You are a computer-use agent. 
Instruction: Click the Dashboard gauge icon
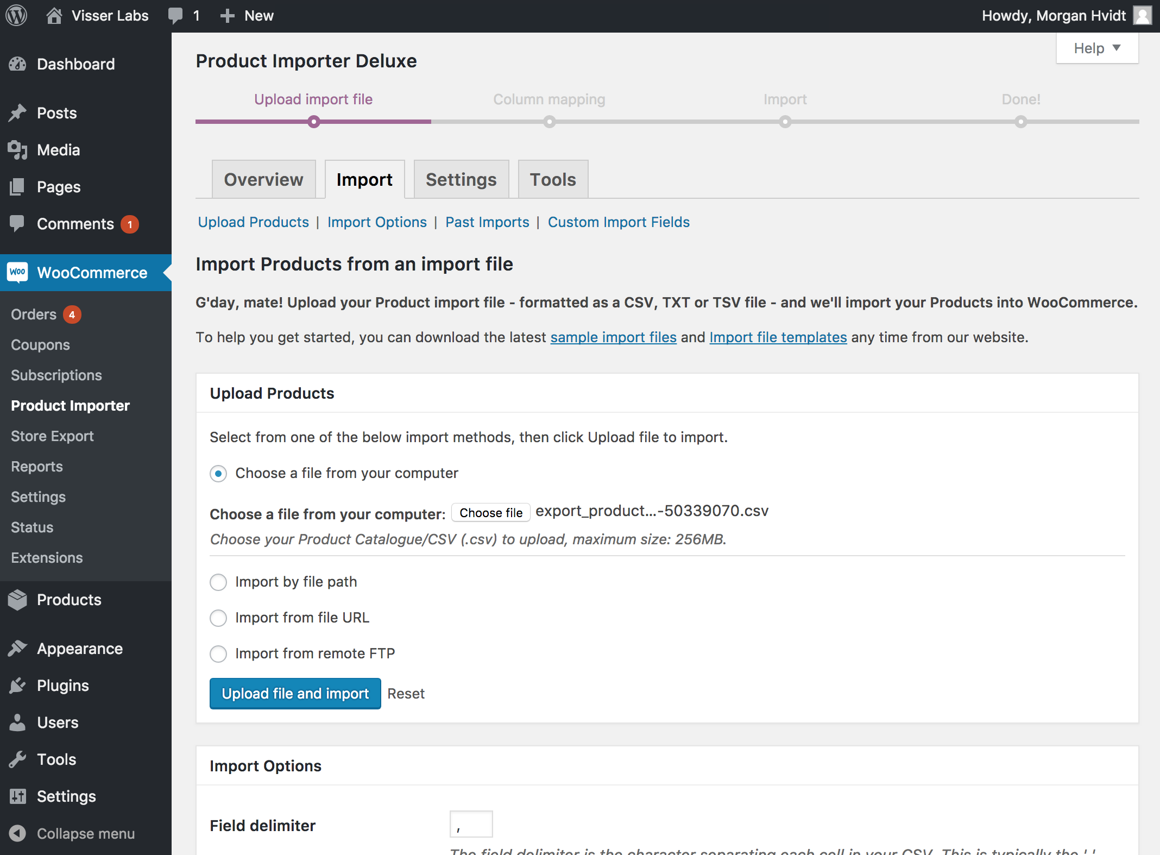[17, 64]
